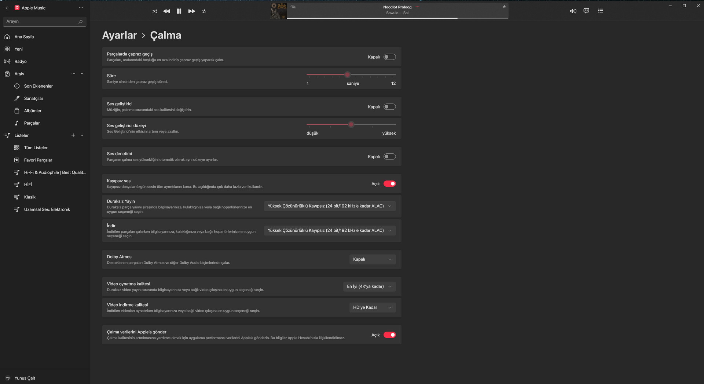Open Sanatçılar in the library
Screen dimensions: 704x384
click(x=45, y=99)
